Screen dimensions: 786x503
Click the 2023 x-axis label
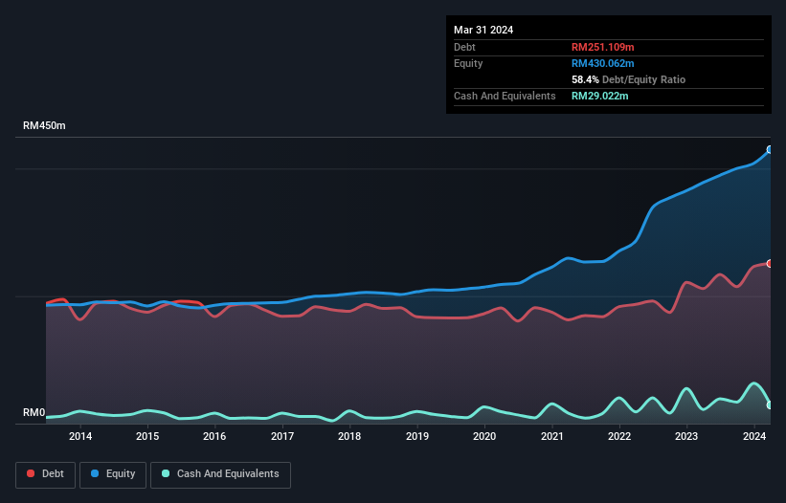(686, 436)
